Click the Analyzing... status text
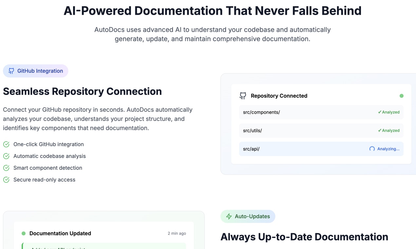 [388, 149]
